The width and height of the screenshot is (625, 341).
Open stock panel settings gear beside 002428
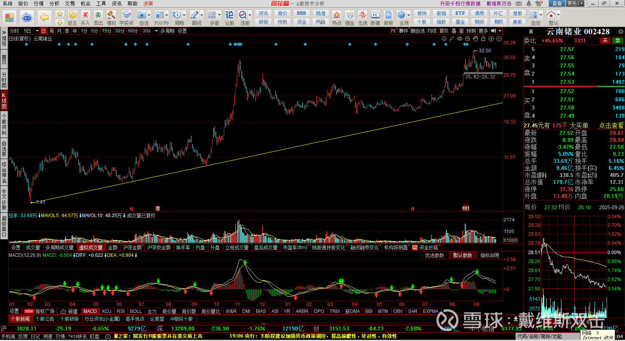point(621,32)
